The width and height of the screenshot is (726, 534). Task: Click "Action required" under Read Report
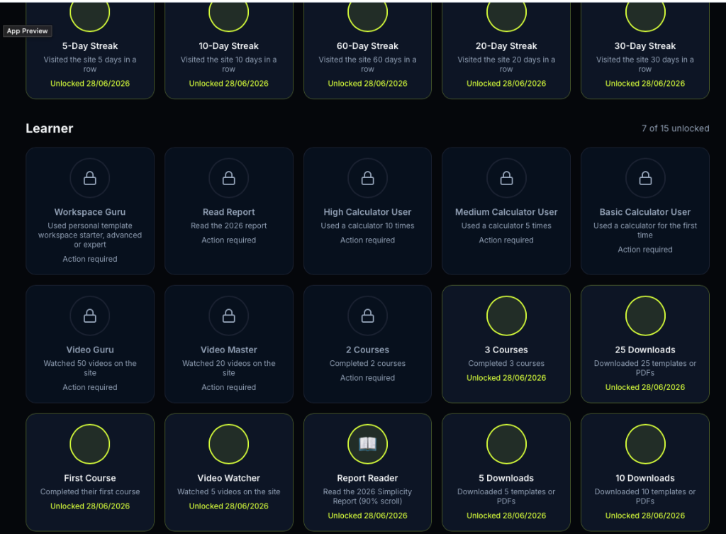click(229, 240)
